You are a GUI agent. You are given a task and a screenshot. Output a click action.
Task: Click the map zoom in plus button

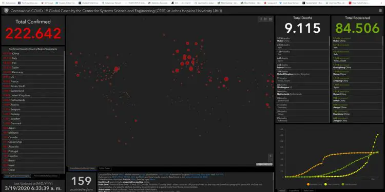pyautogui.click(x=271, y=156)
